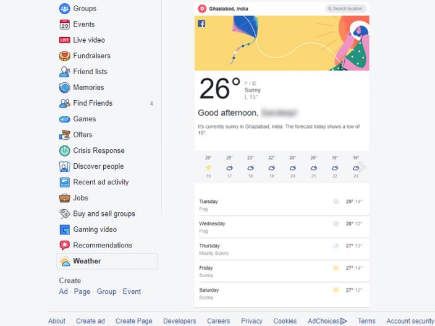This screenshot has width=435, height=326.
Task: Switch temperature unit to Celsius (C)
Action: coord(254,84)
